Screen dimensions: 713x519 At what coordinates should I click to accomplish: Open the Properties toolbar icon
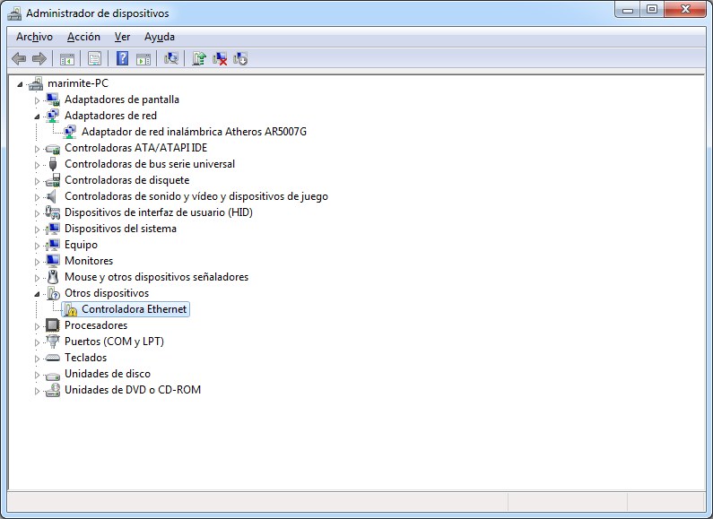[94, 58]
